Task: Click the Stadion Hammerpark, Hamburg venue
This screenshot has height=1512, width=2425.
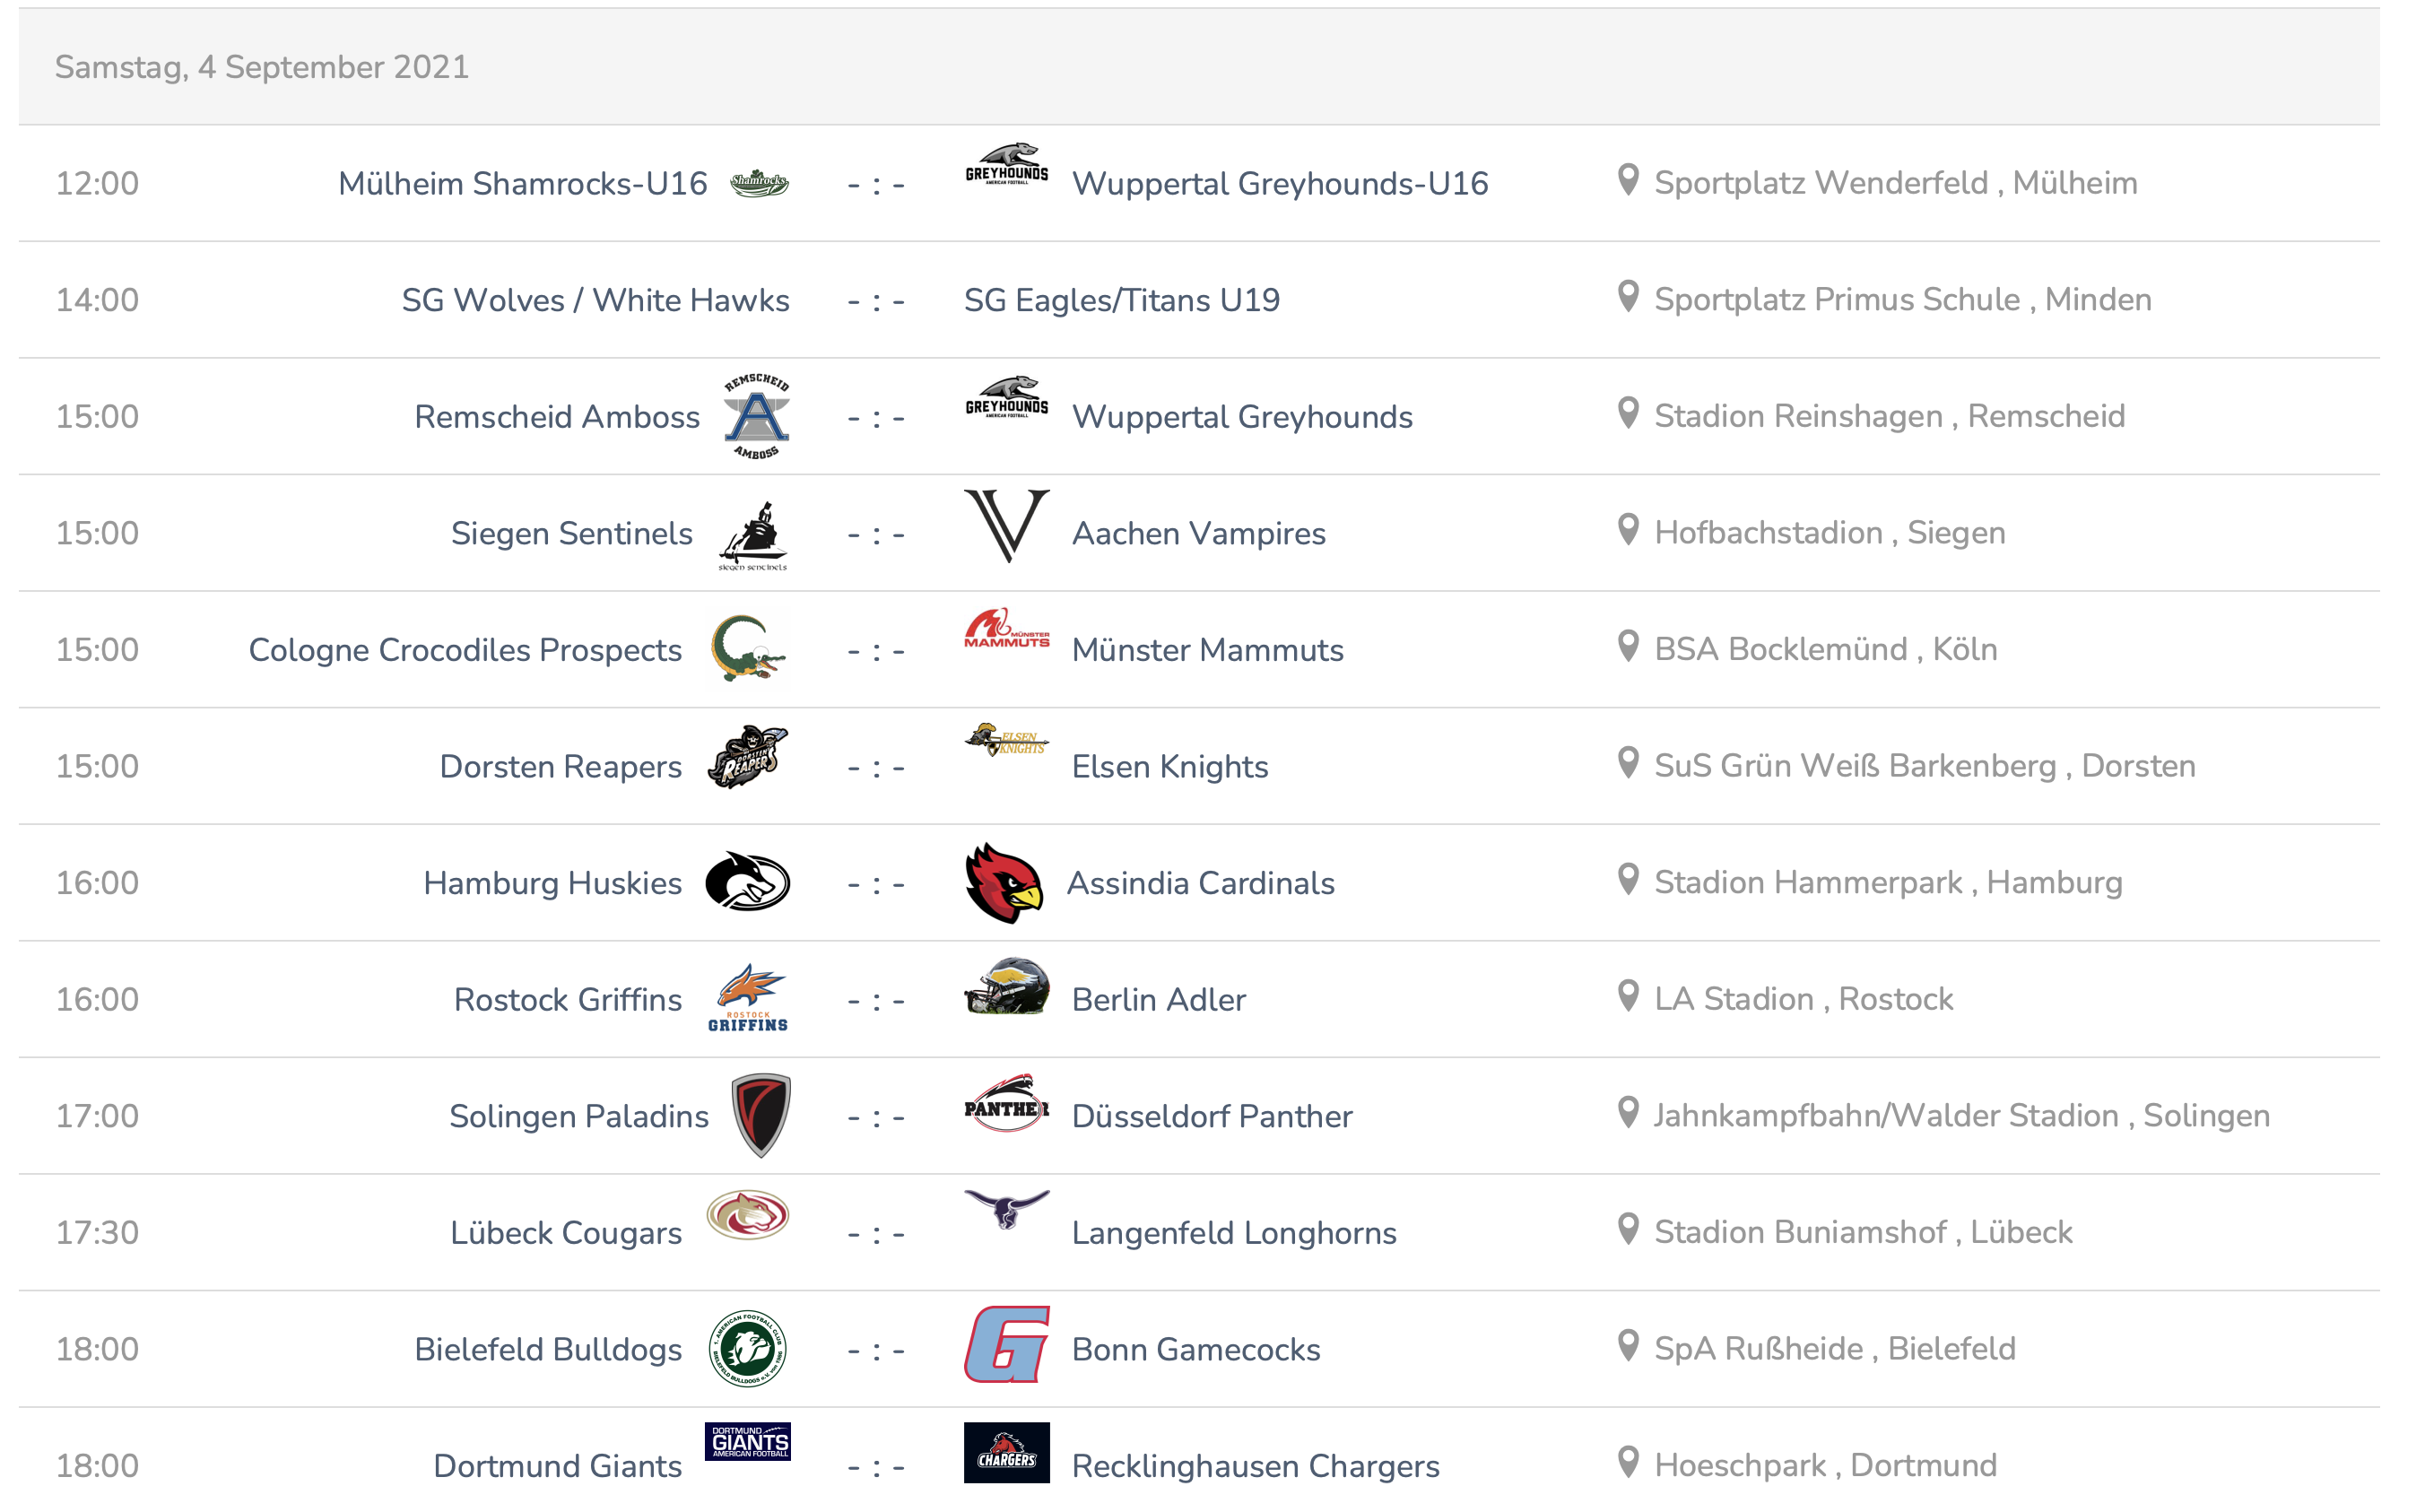Action: click(x=1888, y=883)
